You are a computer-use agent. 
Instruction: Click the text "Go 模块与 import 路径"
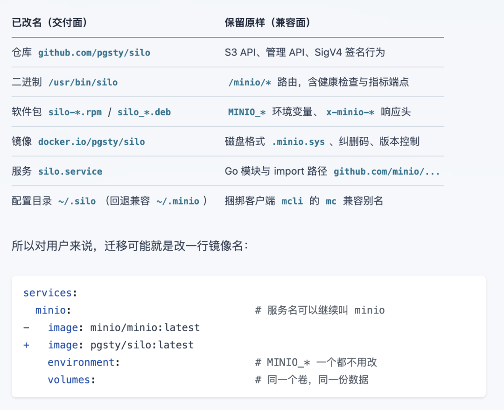[x=276, y=171]
